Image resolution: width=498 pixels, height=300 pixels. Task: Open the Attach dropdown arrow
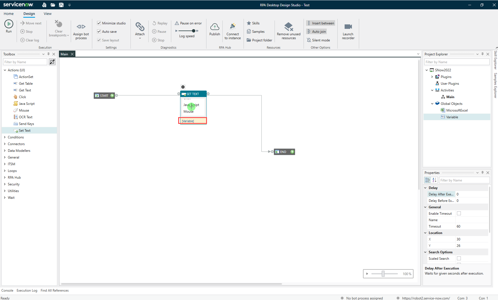pyautogui.click(x=140, y=38)
